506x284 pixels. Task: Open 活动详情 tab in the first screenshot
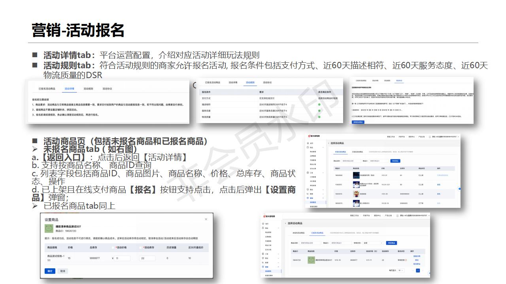pos(69,89)
